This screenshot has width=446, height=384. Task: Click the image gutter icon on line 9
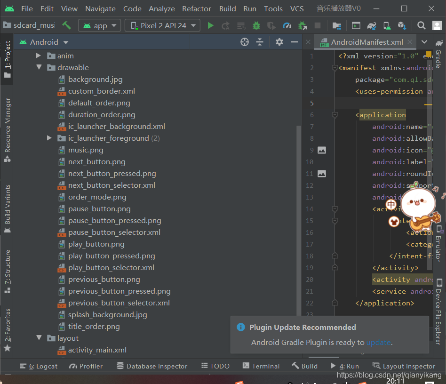pyautogui.click(x=322, y=150)
